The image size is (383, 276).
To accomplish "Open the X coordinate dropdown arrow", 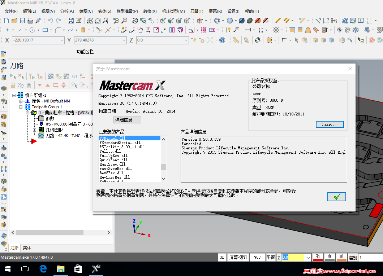I will pos(62,40).
